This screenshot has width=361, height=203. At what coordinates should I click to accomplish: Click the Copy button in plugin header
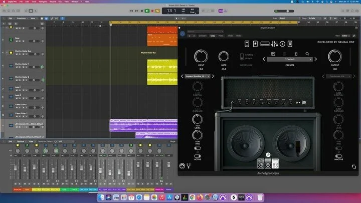(x=213, y=36)
